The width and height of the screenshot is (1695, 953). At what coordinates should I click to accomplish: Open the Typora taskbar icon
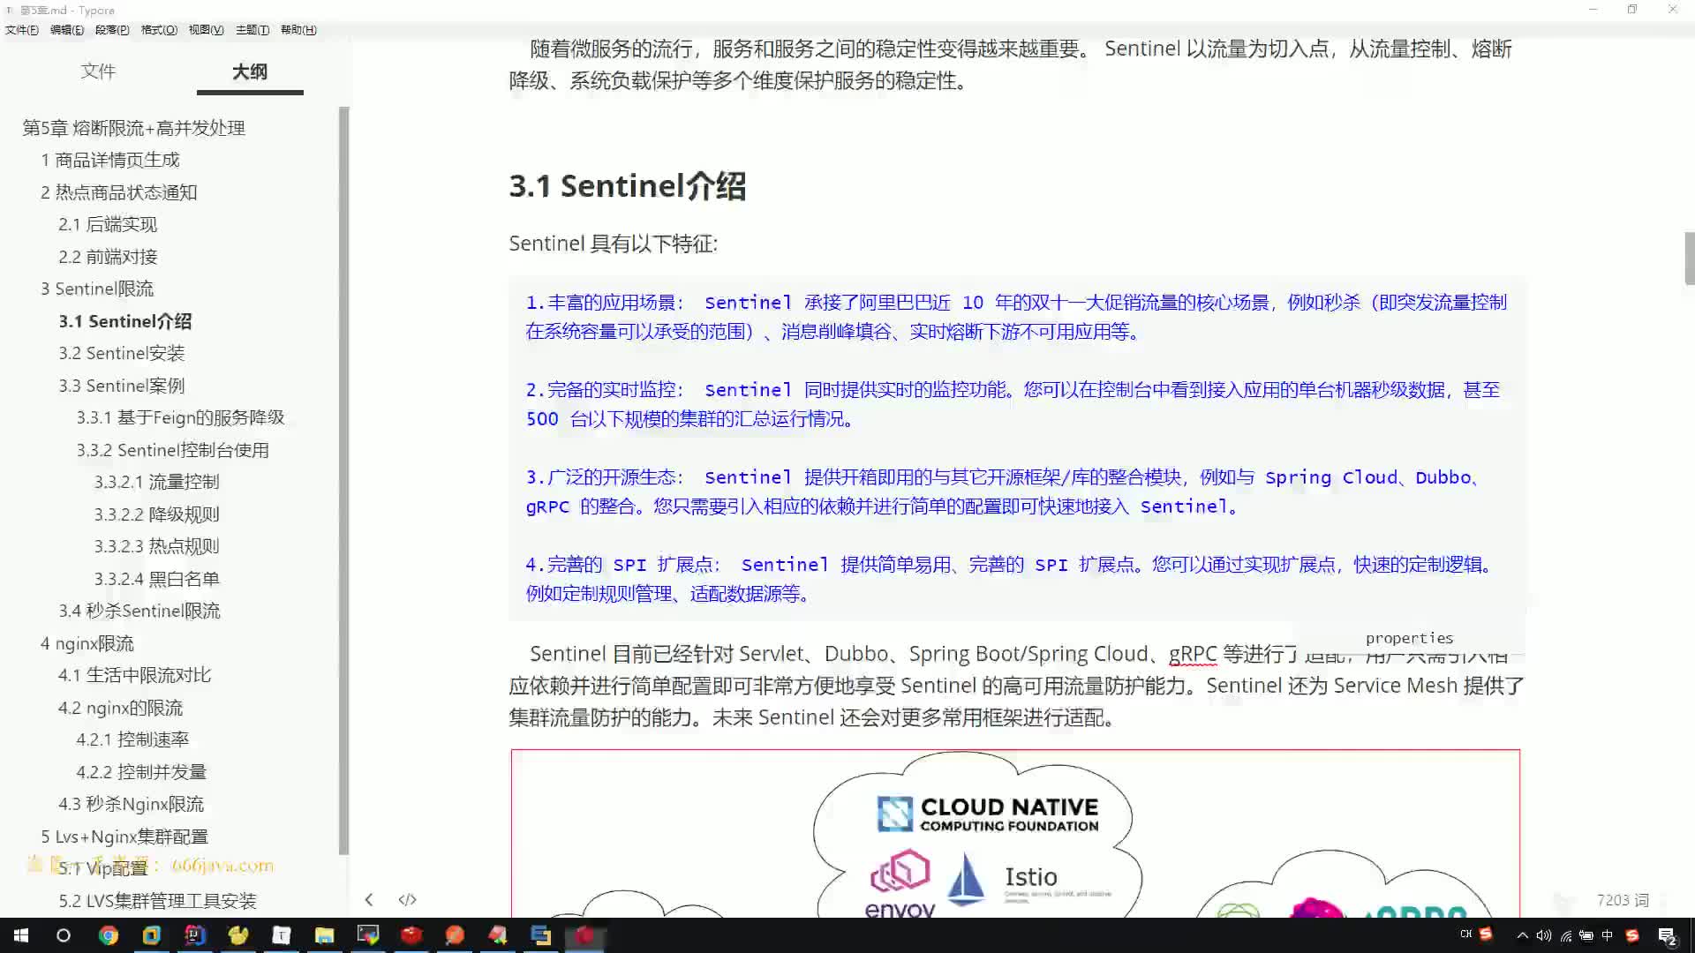pos(282,935)
